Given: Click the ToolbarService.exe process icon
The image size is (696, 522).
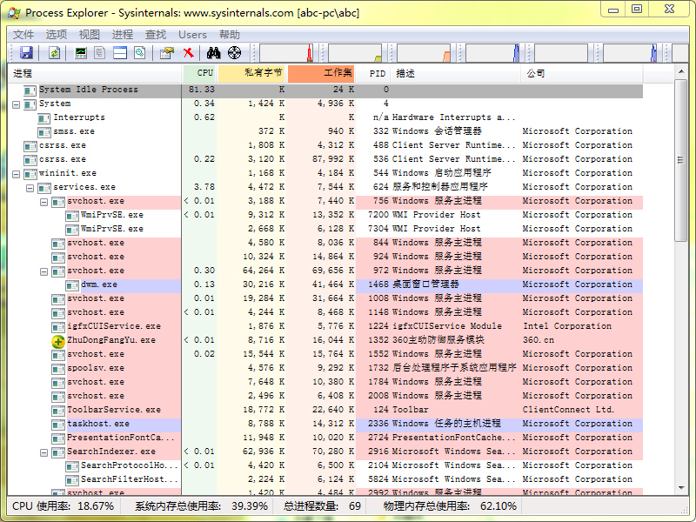Looking at the screenshot, I should pos(58,410).
